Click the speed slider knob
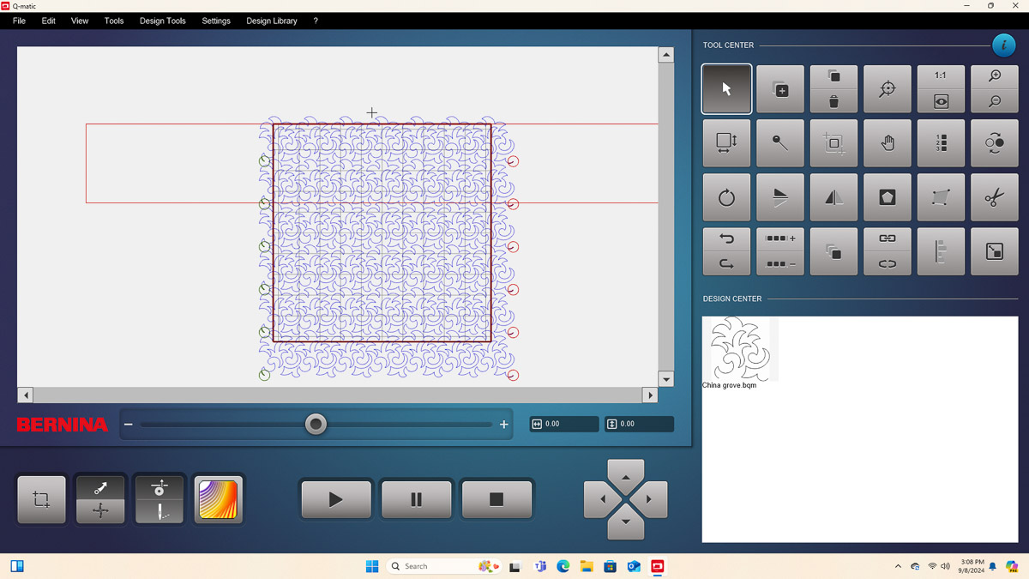Viewport: 1029px width, 579px height. 316,424
